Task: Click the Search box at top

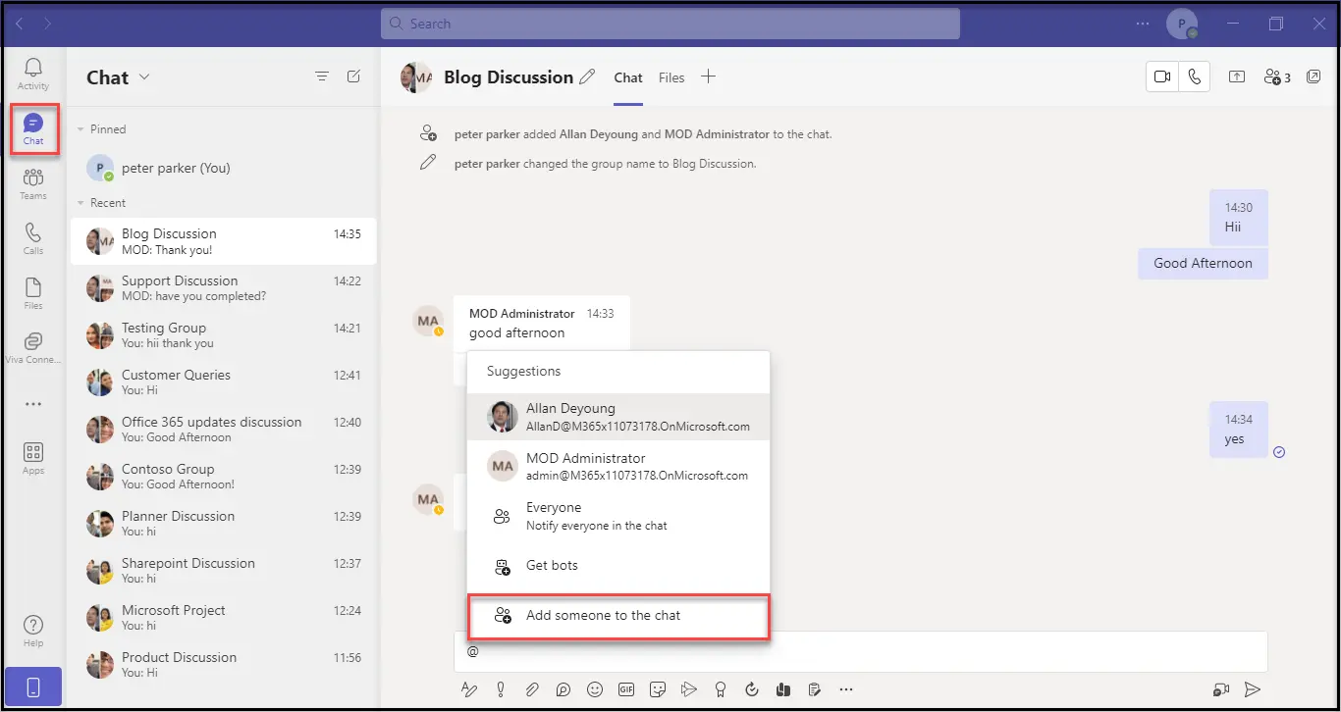Action: coord(670,24)
